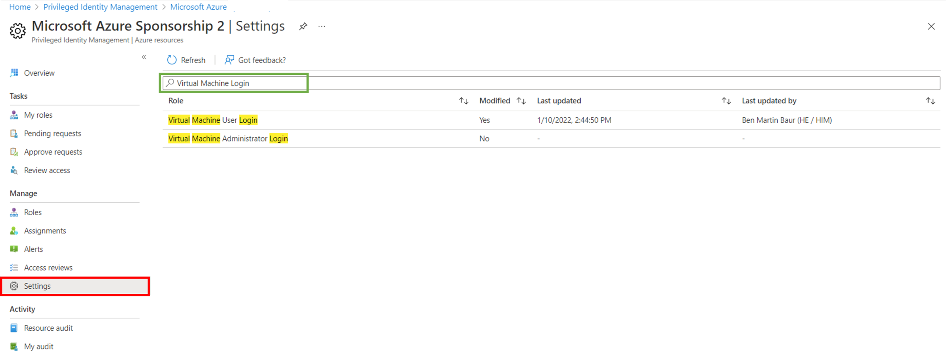Open Approve requests icon

[14, 152]
